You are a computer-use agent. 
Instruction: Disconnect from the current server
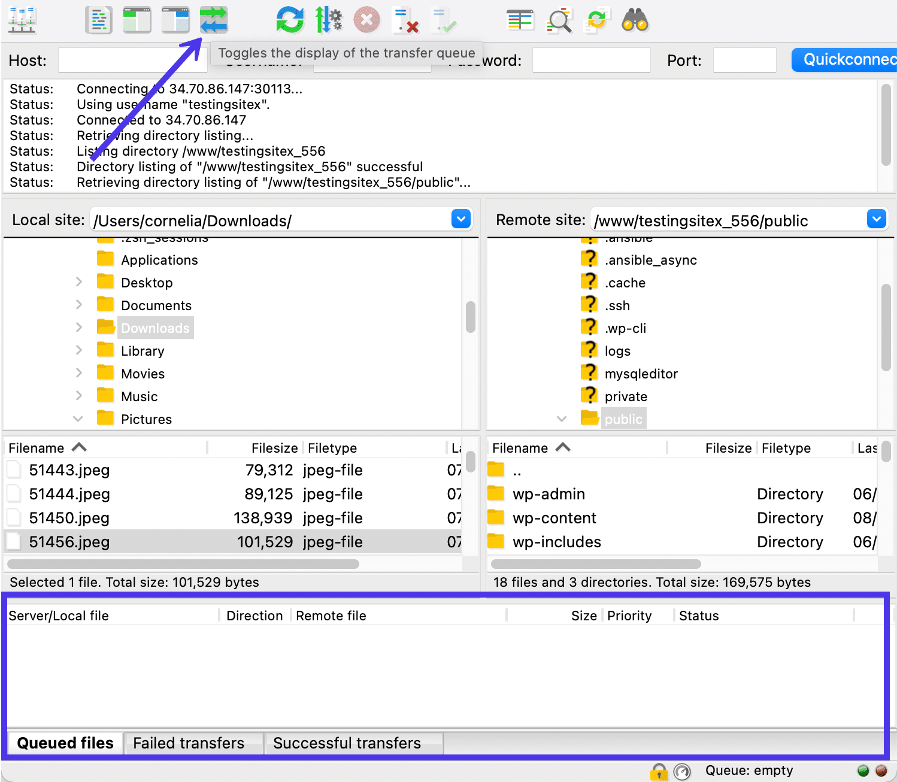tap(405, 20)
